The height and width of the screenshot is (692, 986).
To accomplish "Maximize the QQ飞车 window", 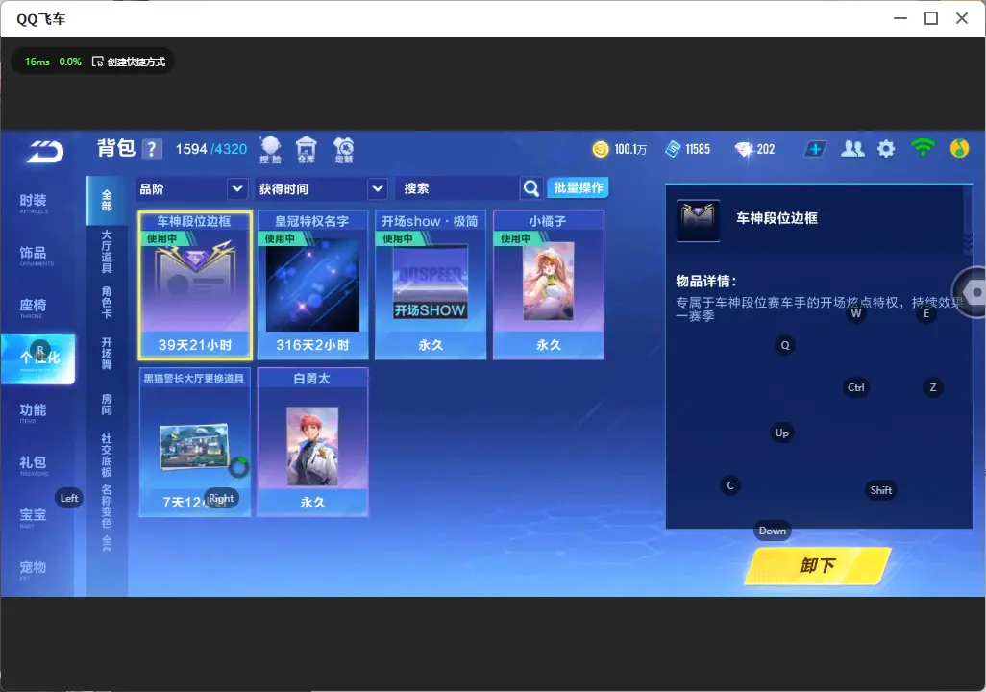I will click(x=931, y=18).
